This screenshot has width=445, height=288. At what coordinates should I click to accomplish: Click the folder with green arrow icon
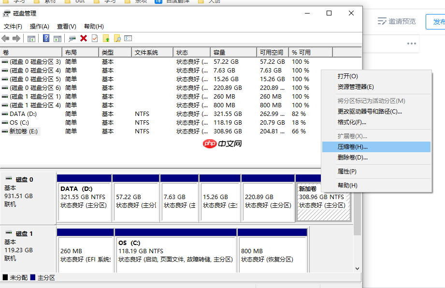[x=106, y=38]
